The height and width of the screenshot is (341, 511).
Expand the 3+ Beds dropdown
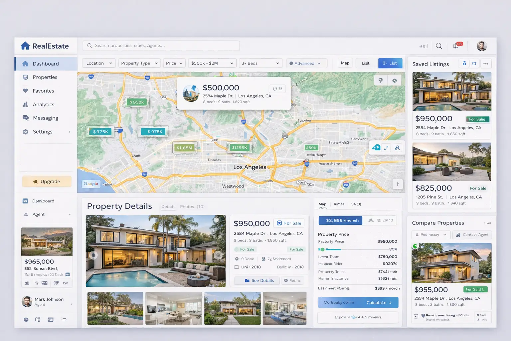click(260, 63)
